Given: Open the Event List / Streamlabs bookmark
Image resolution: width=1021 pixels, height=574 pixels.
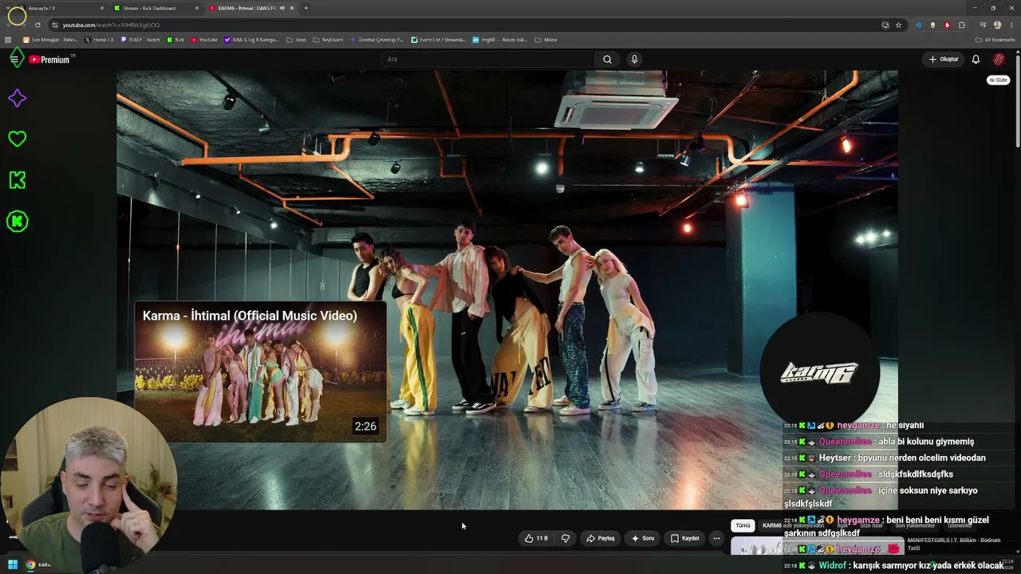Looking at the screenshot, I should (x=439, y=40).
